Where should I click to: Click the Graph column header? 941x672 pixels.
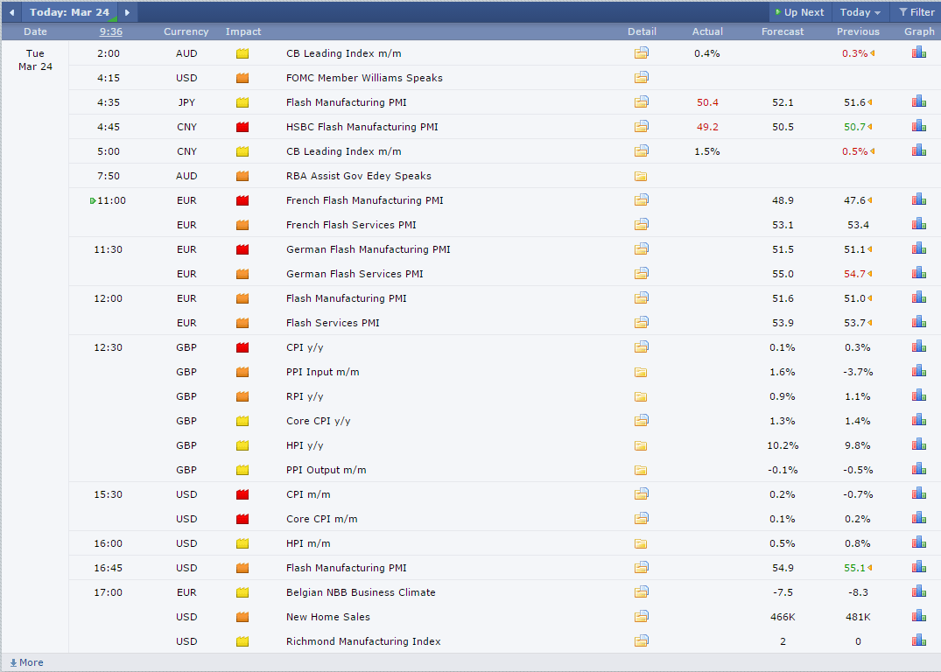click(x=919, y=31)
